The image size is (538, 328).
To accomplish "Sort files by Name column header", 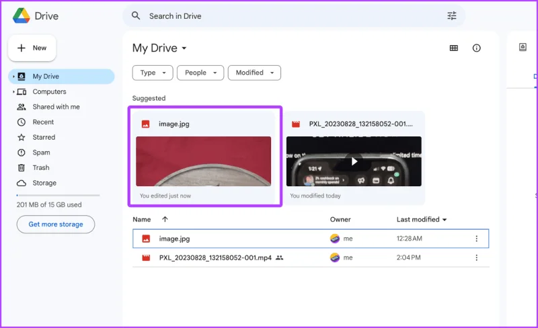I will (142, 220).
